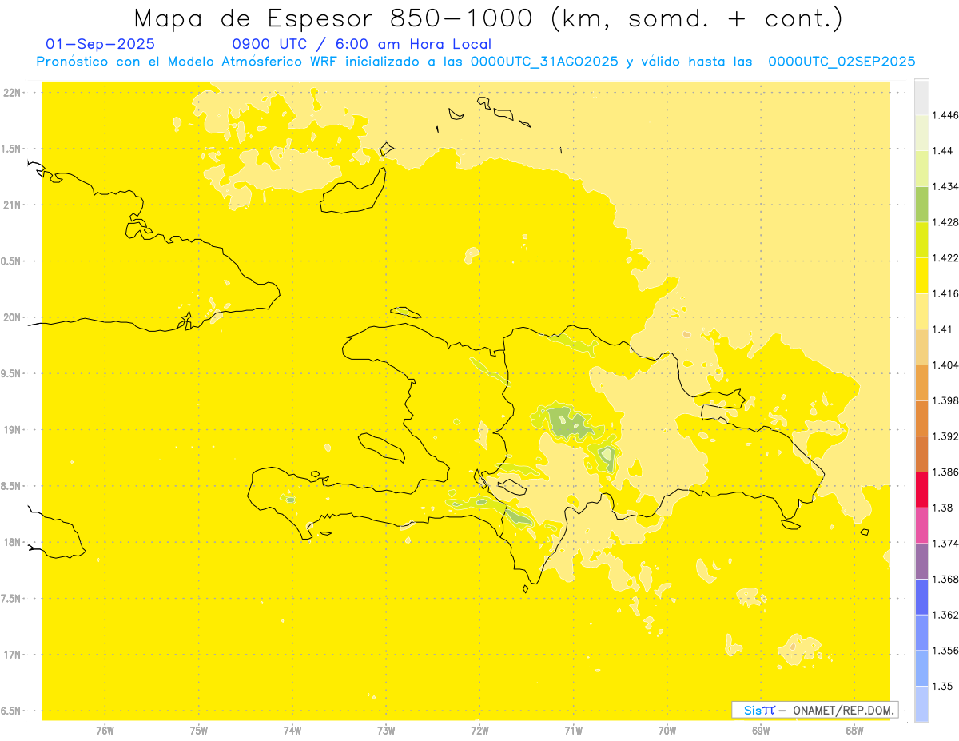The height and width of the screenshot is (741, 959).
Task: Pick the green swatch between 1.428 and 1.434
Action: tap(921, 204)
